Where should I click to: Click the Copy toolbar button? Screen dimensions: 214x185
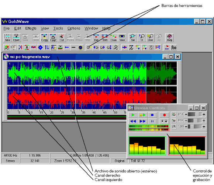(x=45, y=38)
